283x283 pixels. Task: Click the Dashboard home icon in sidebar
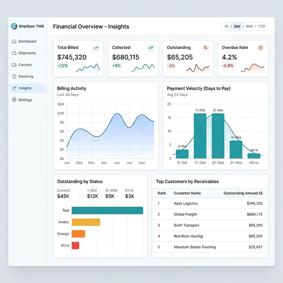pos(14,41)
